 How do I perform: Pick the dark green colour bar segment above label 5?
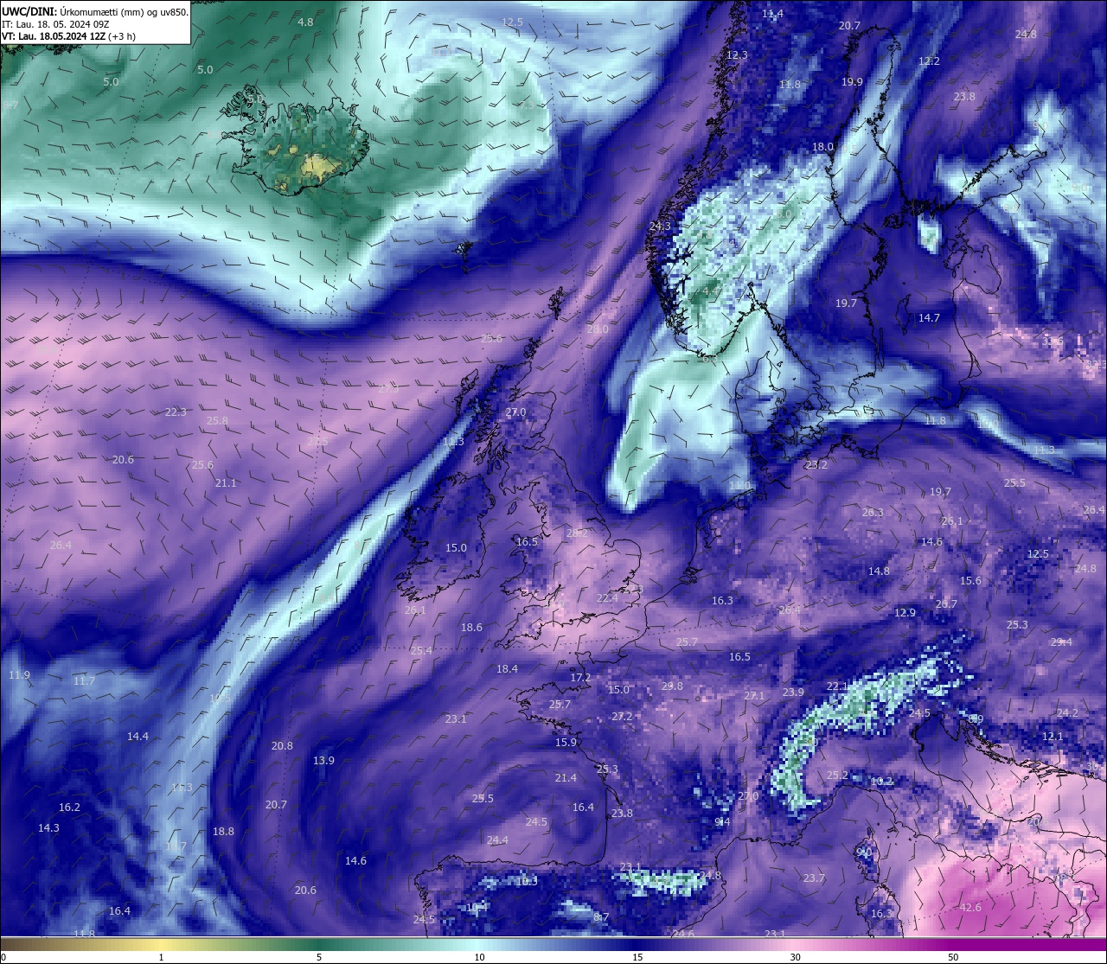(x=319, y=944)
